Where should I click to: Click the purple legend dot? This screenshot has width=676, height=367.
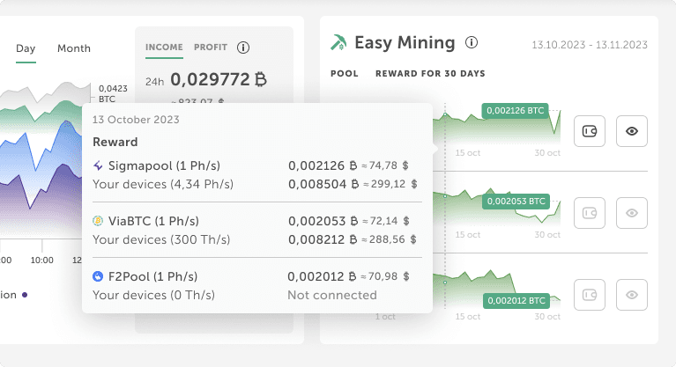25,295
